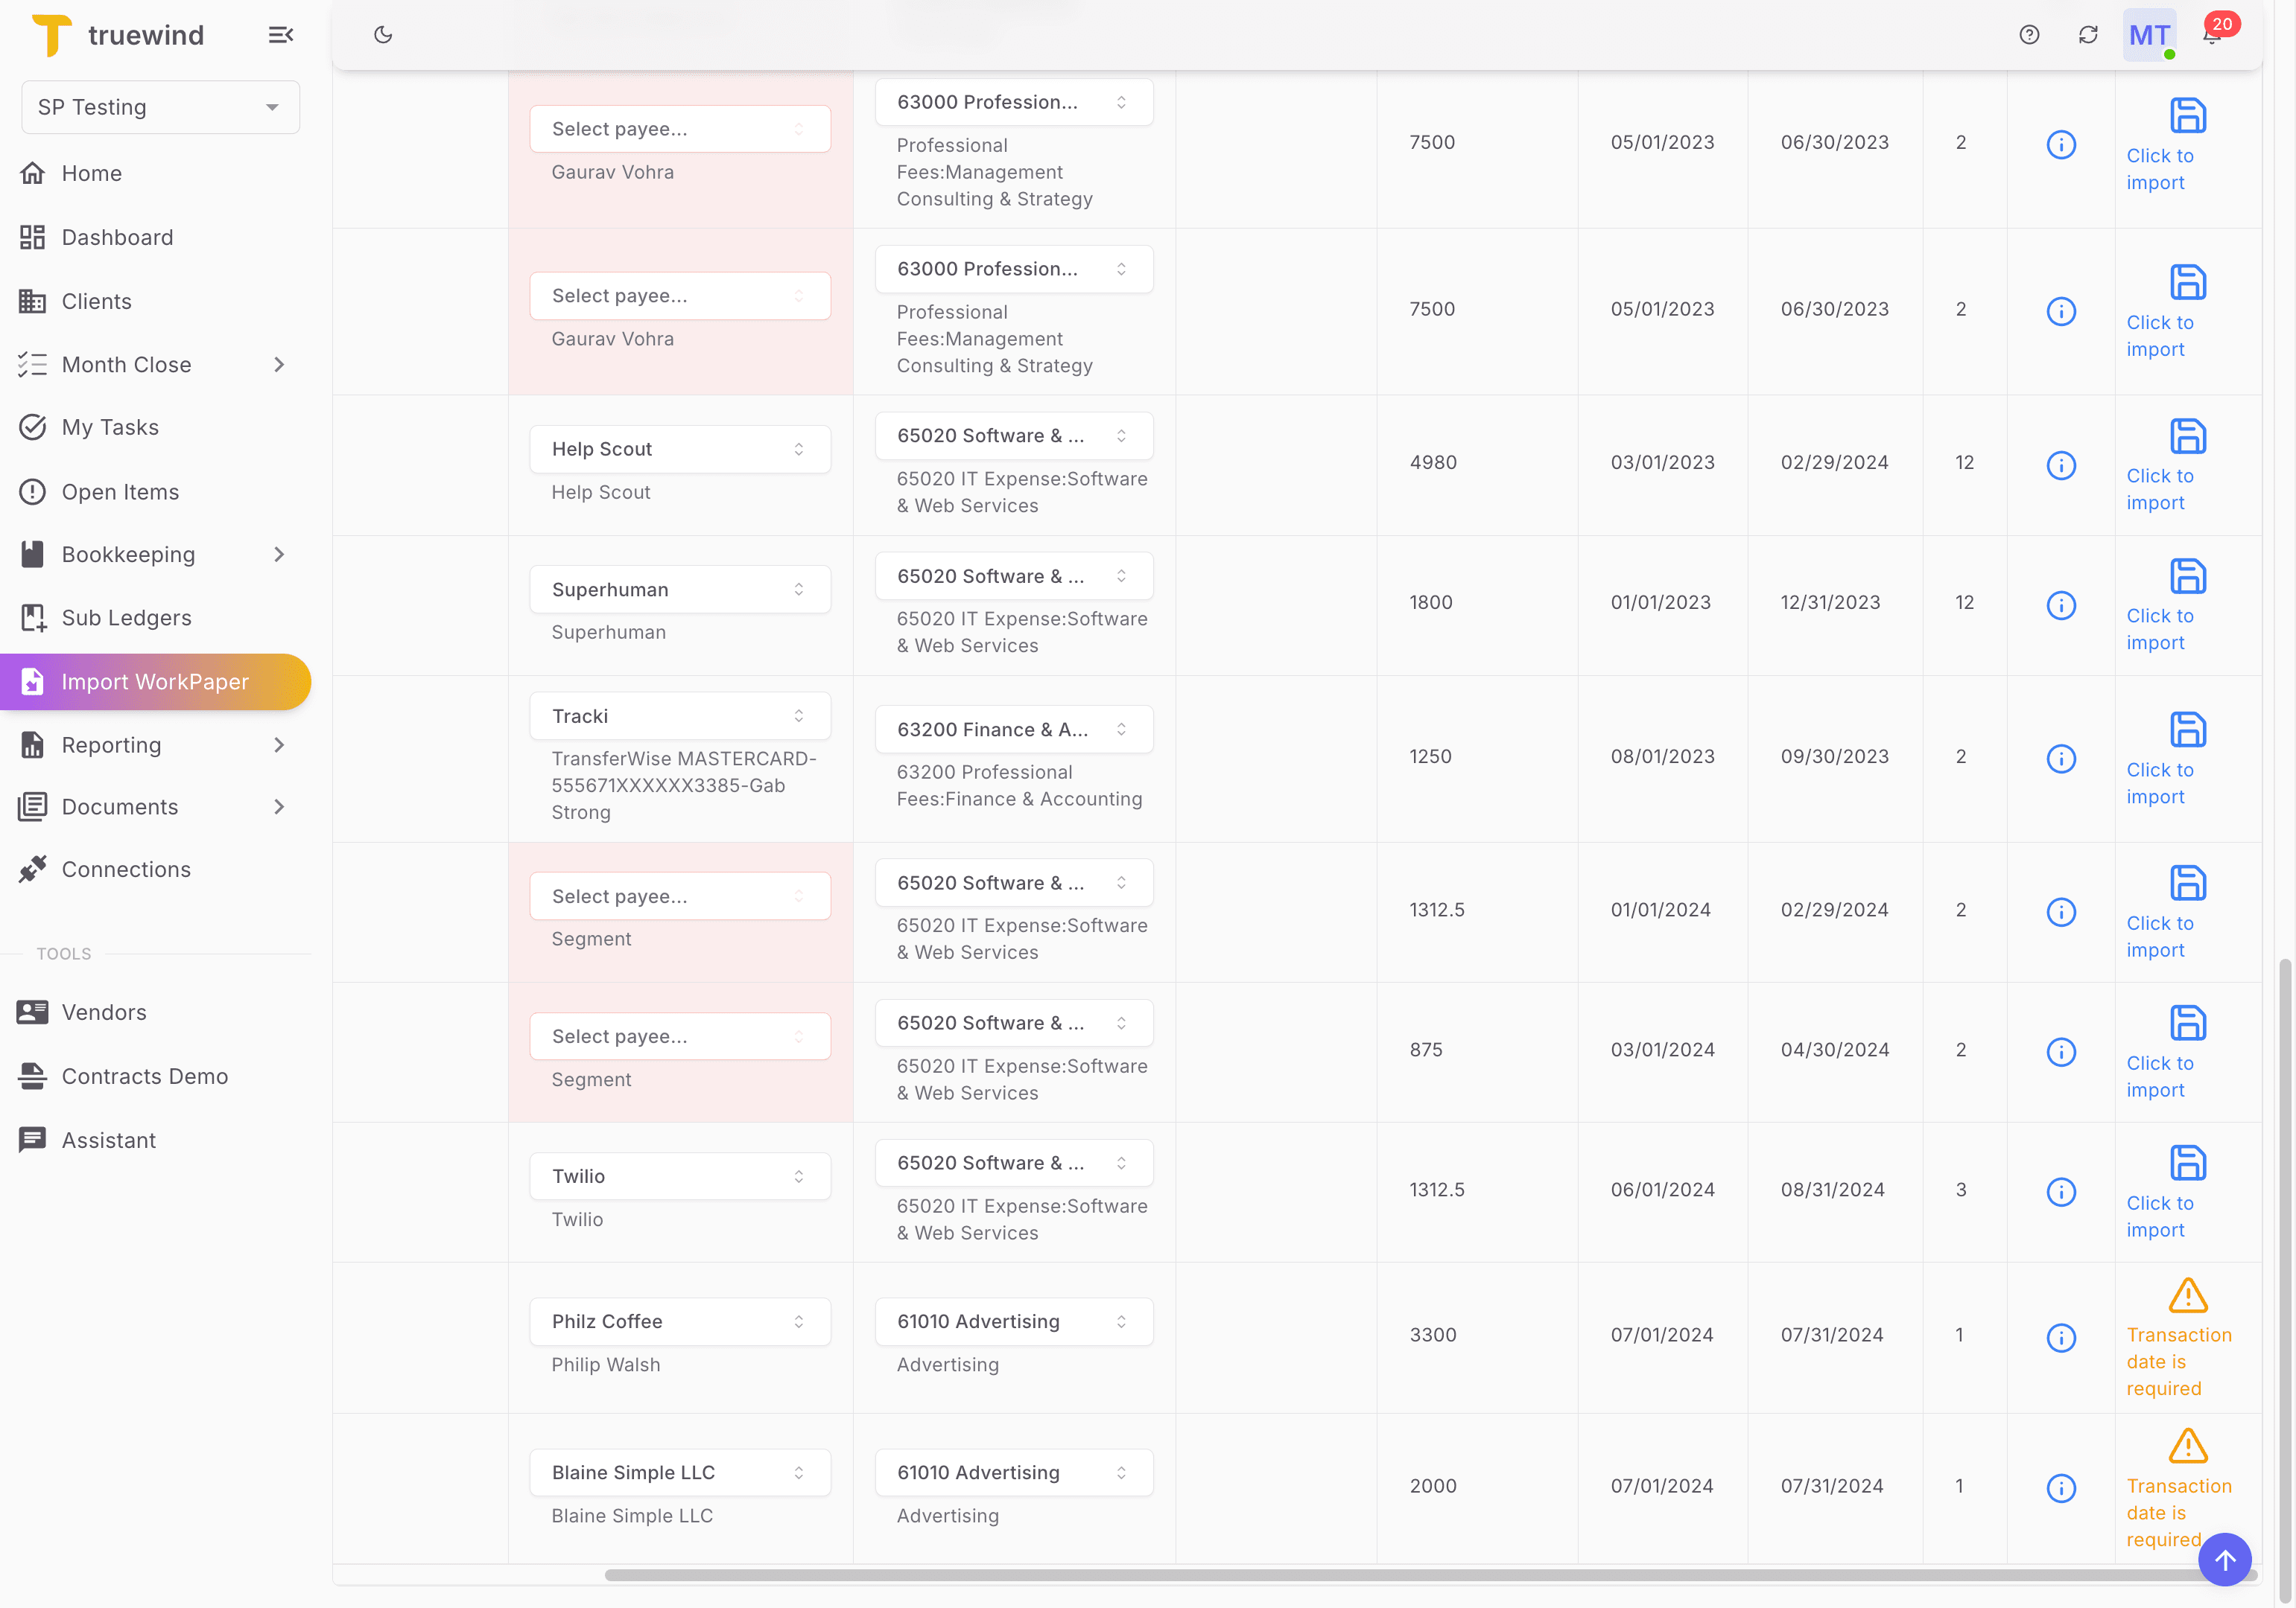This screenshot has height=1608, width=2296.
Task: Collapse the sidebar navigation
Action: click(280, 34)
